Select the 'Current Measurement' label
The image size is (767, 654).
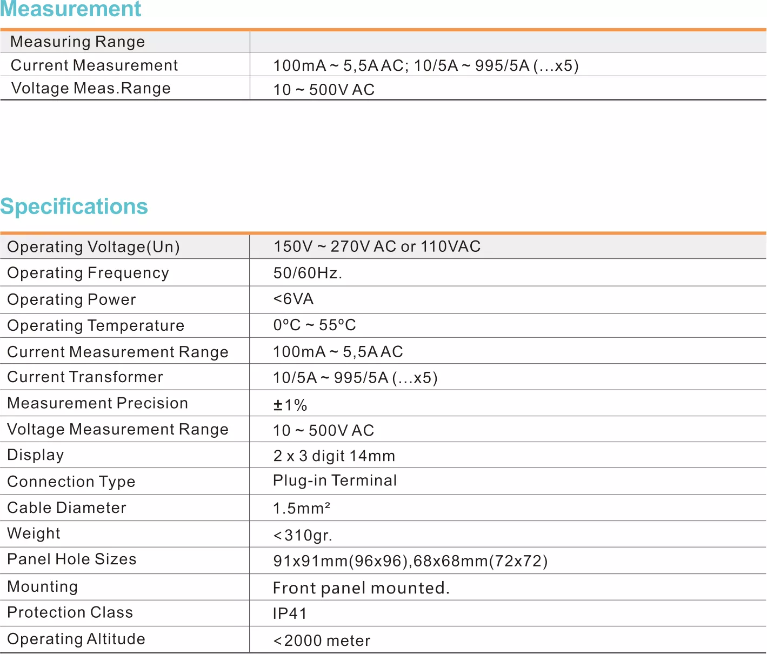pyautogui.click(x=94, y=65)
